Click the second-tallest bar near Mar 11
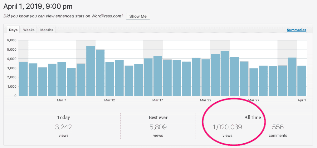The height and width of the screenshot is (148, 317). pyautogui.click(x=100, y=73)
